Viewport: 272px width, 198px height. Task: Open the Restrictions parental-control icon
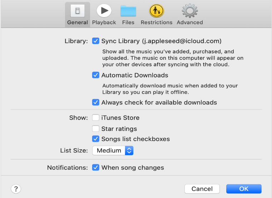[x=157, y=11]
